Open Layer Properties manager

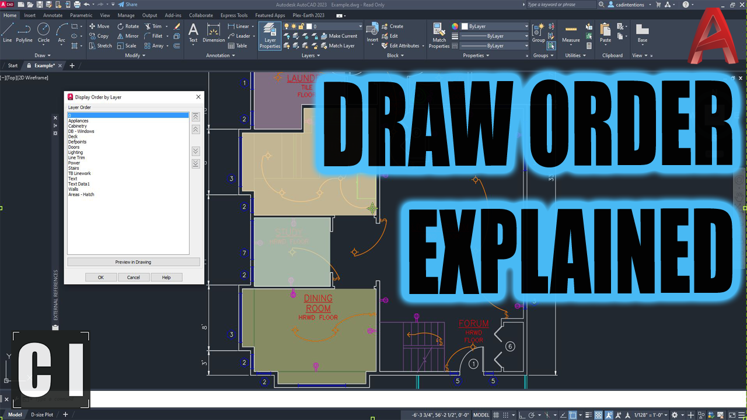pos(270,35)
